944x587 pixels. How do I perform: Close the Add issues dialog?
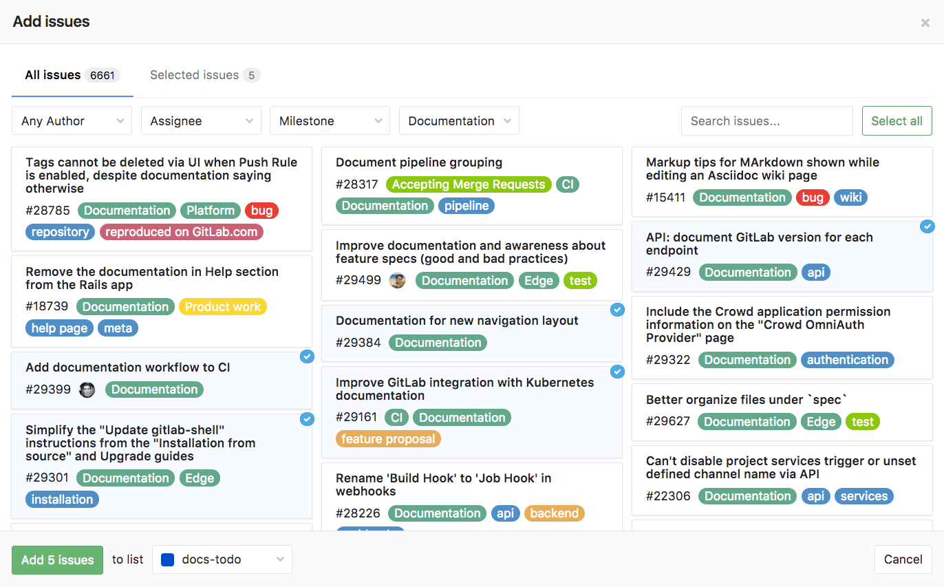tap(925, 22)
